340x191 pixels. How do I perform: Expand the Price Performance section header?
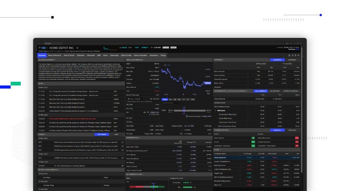pyautogui.click(x=135, y=60)
